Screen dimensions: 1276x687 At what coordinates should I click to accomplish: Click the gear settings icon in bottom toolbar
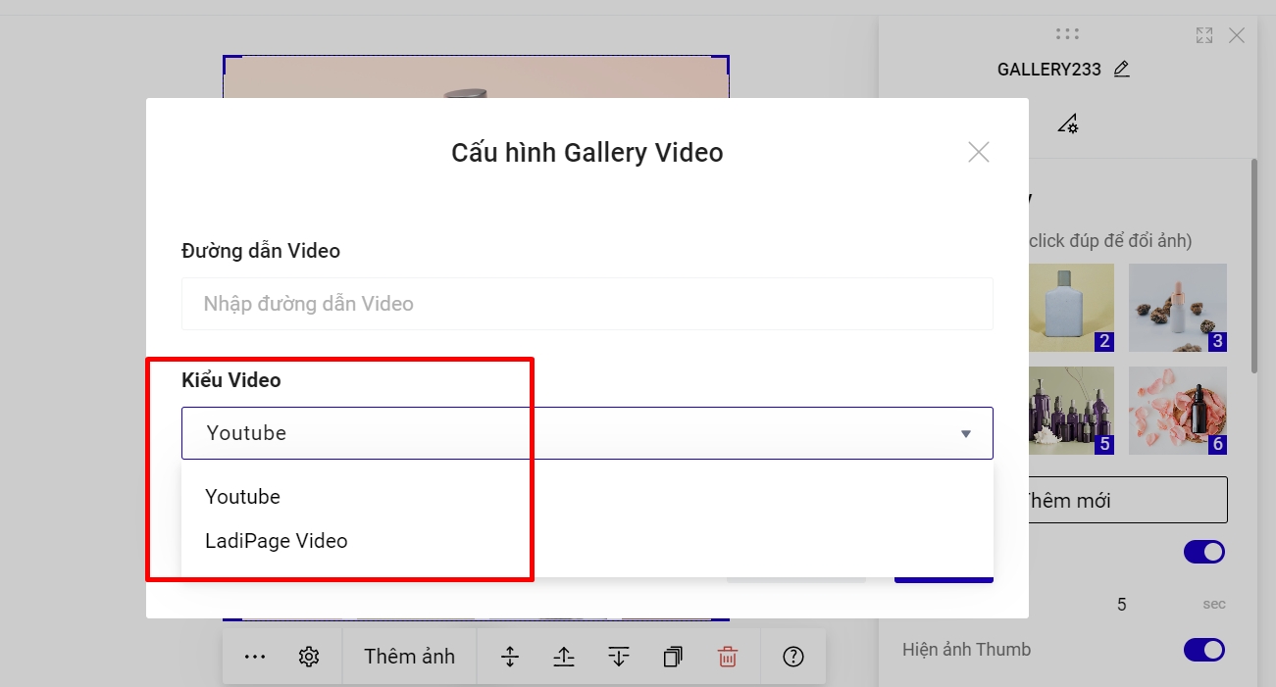coord(309,657)
